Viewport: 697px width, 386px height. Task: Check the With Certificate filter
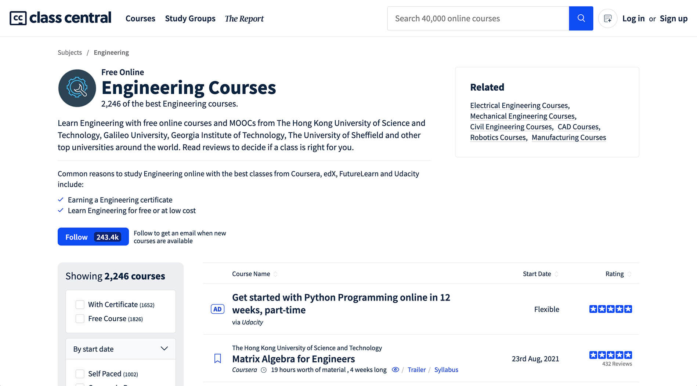[x=80, y=305]
